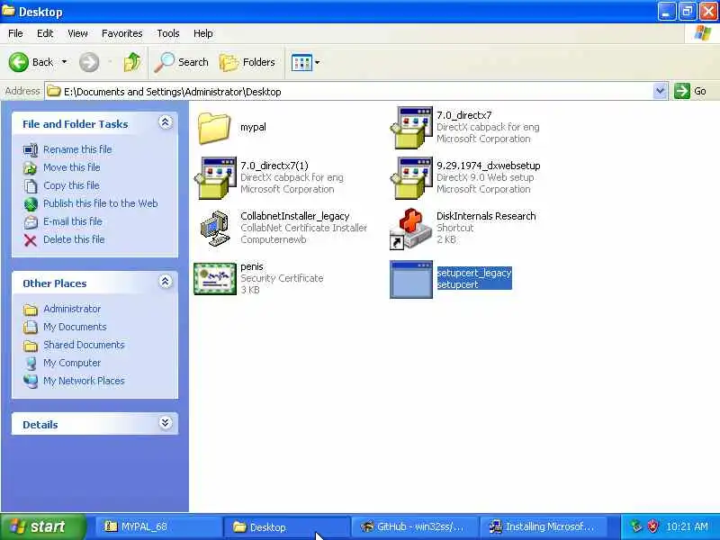Click the Rename this file icon
The image size is (720, 540).
(x=31, y=150)
